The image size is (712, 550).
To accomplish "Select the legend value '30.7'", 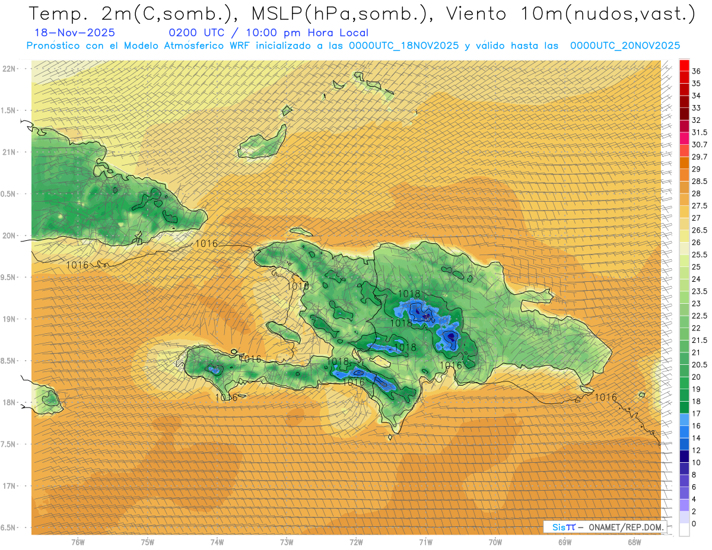I will click(x=699, y=145).
